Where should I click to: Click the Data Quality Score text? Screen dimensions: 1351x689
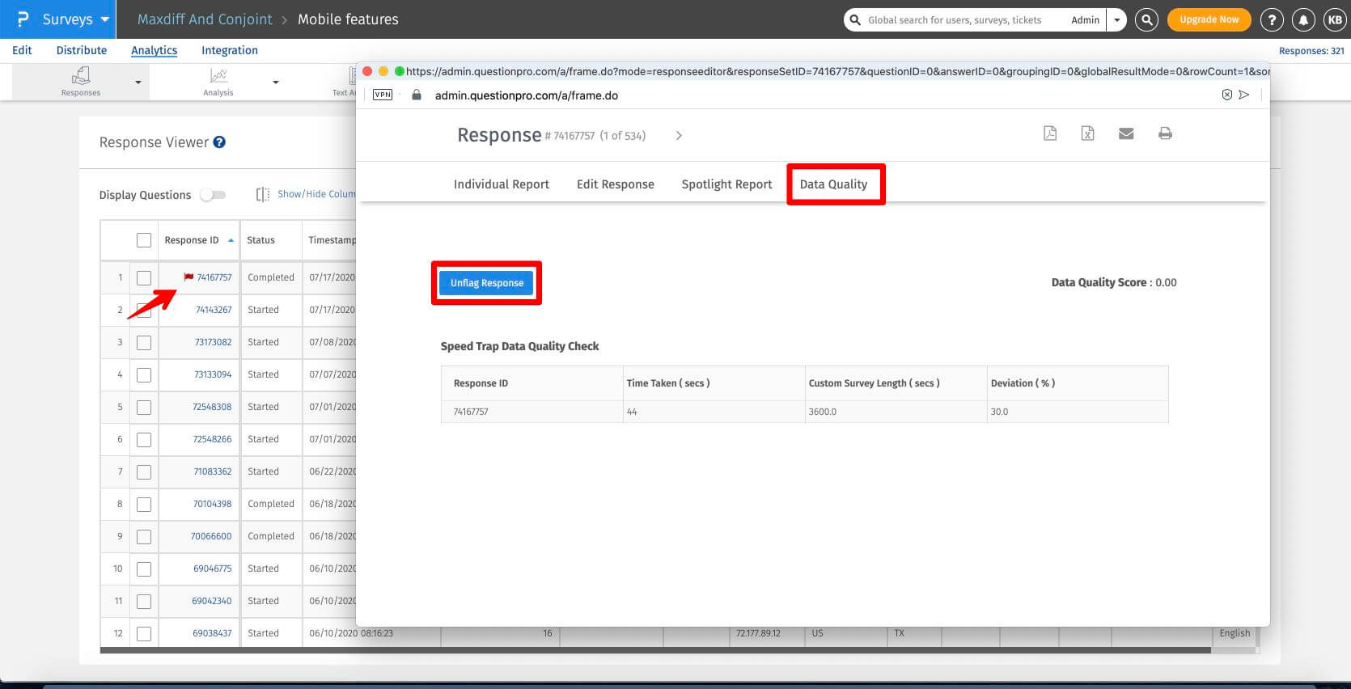(1114, 283)
